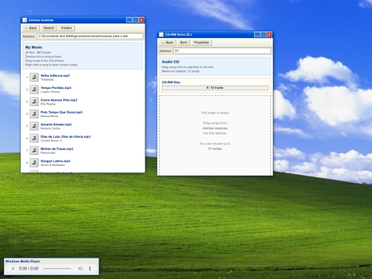
Task: Go Back in the CD-RW Drive window
Action: (x=167, y=43)
